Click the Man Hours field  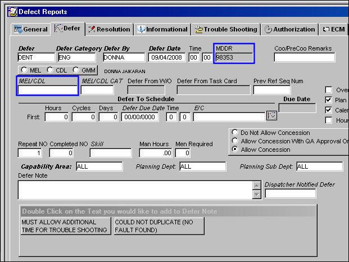pos(156,153)
